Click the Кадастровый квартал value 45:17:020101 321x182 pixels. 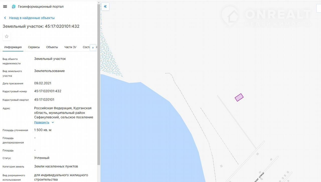tap(44, 100)
